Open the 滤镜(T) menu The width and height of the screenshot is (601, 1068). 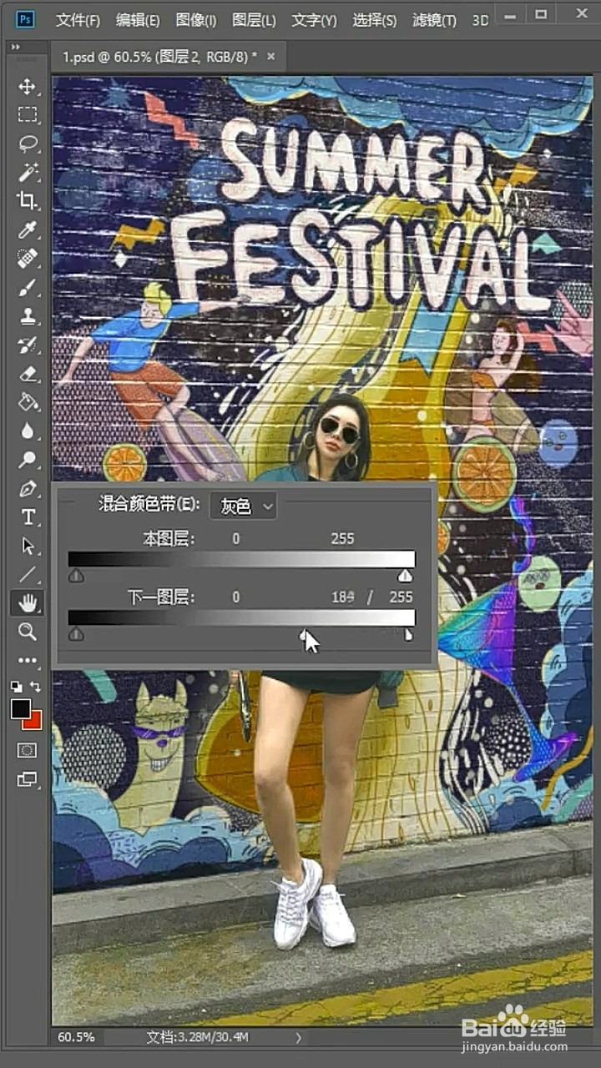[434, 19]
